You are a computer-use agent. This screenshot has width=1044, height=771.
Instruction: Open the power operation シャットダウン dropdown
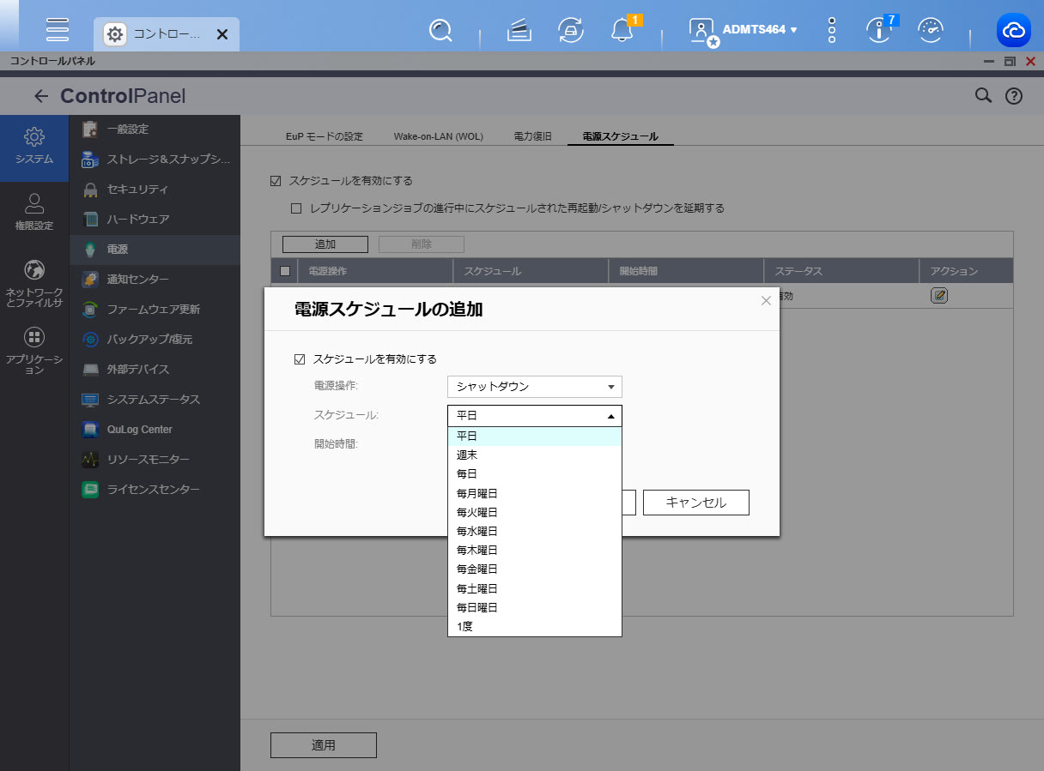pyautogui.click(x=534, y=387)
